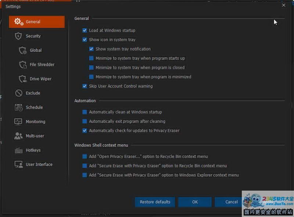Click the Drive Wiper shield icon
Image resolution: width=294 pixels, height=217 pixels.
click(x=23, y=79)
